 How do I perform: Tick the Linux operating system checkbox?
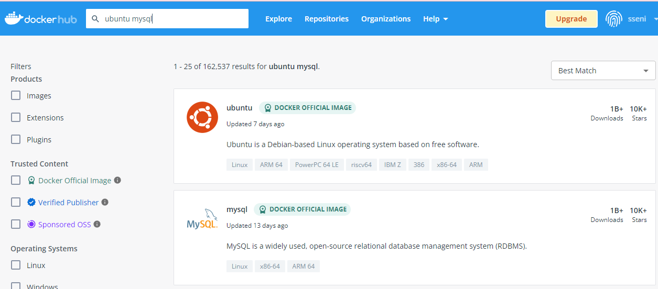point(16,265)
